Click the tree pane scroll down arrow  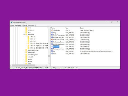49,63
